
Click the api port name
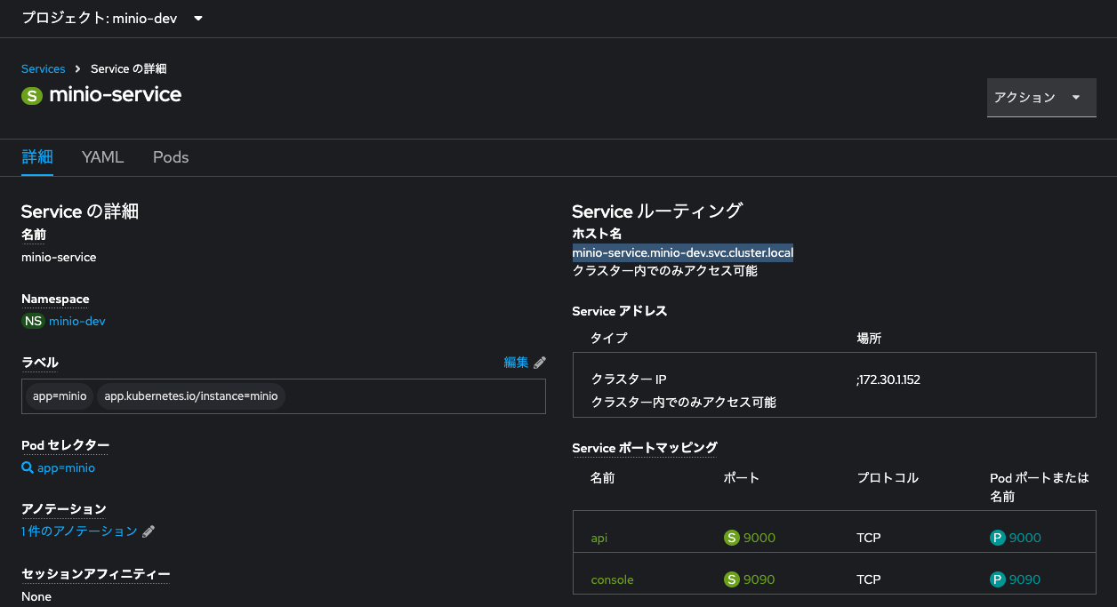[599, 538]
